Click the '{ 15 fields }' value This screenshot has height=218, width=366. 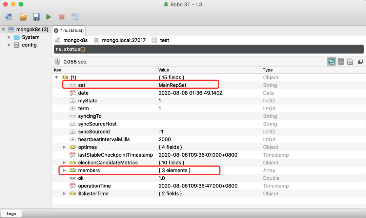[x=171, y=77]
